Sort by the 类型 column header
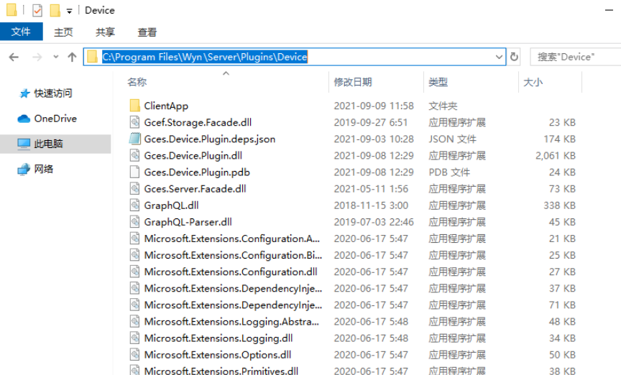Image resolution: width=621 pixels, height=375 pixels. coord(438,82)
